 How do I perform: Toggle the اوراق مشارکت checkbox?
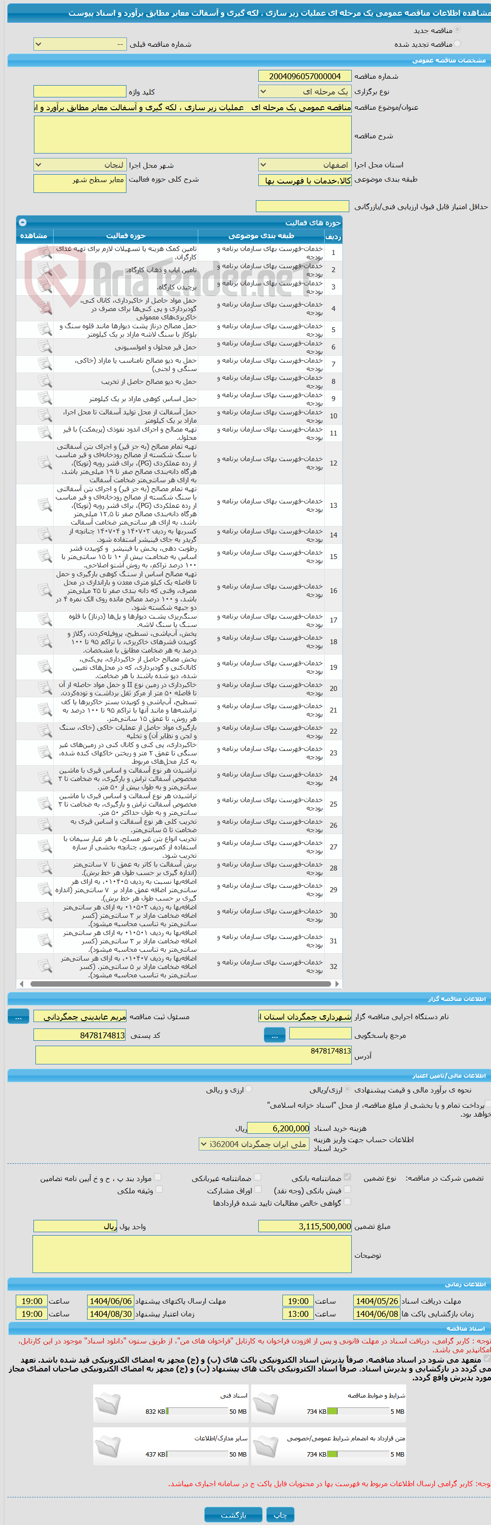click(257, 1189)
